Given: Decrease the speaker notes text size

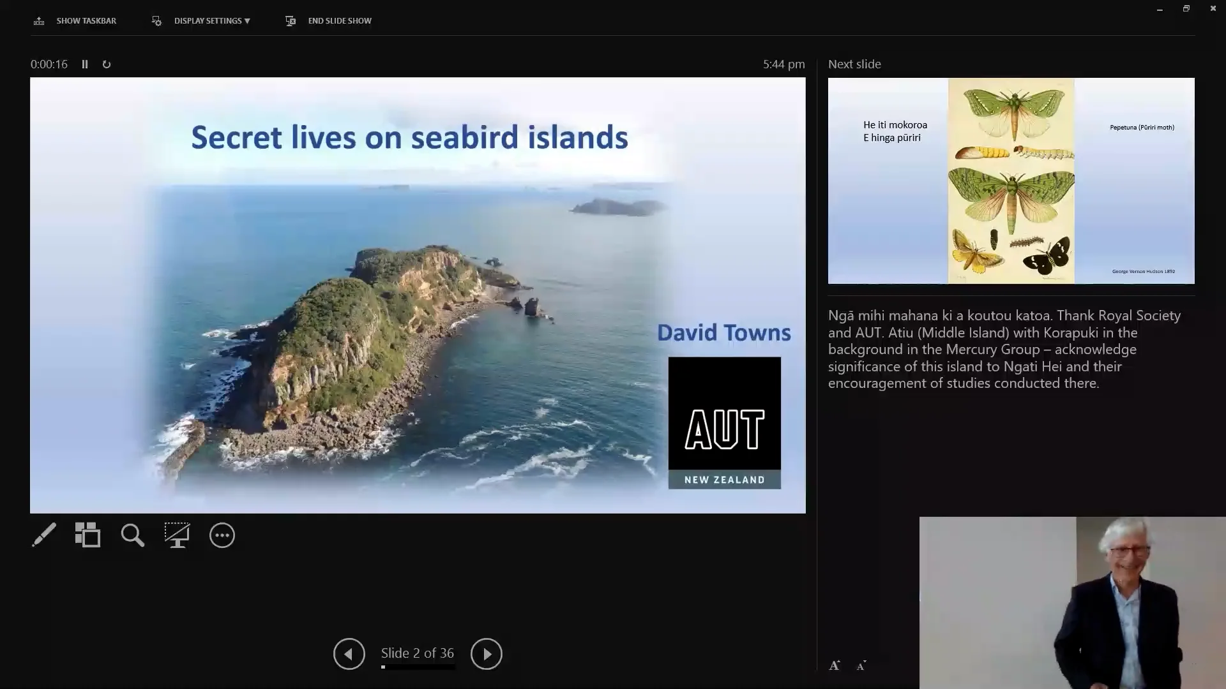Looking at the screenshot, I should tap(861, 665).
